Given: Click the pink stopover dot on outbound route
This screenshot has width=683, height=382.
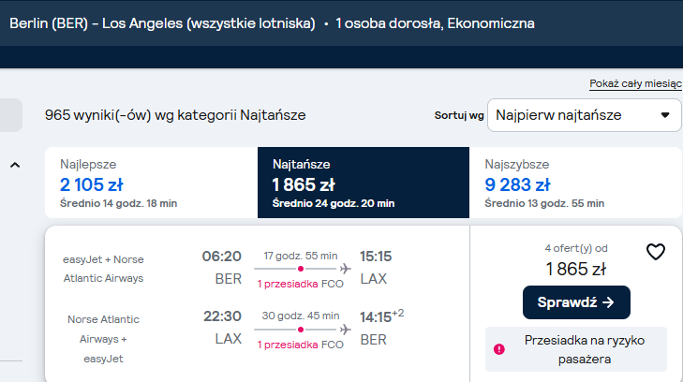Looking at the screenshot, I should (301, 269).
